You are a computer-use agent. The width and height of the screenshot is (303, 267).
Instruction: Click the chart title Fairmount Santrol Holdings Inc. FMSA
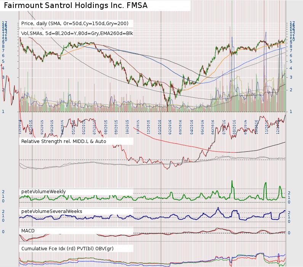[x=75, y=5]
